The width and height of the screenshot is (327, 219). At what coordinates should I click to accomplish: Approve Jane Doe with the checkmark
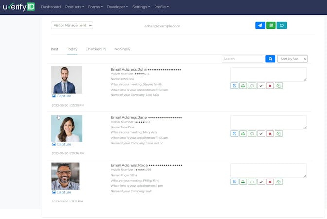click(x=261, y=134)
